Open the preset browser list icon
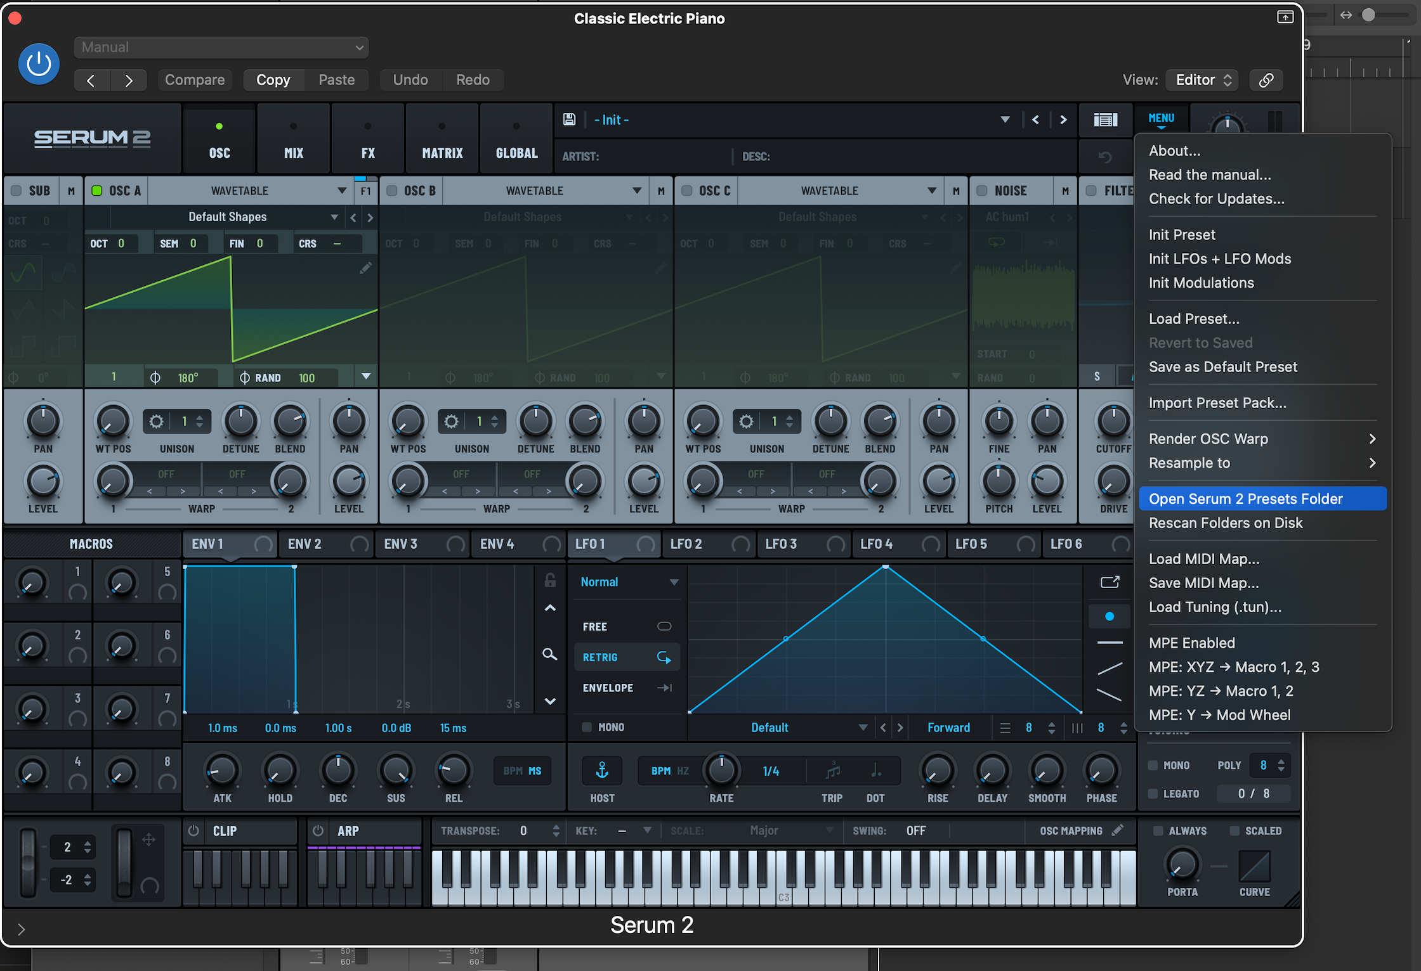The height and width of the screenshot is (971, 1421). pyautogui.click(x=1105, y=120)
